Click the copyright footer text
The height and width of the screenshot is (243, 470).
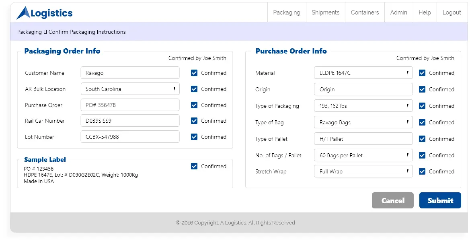coord(236,222)
